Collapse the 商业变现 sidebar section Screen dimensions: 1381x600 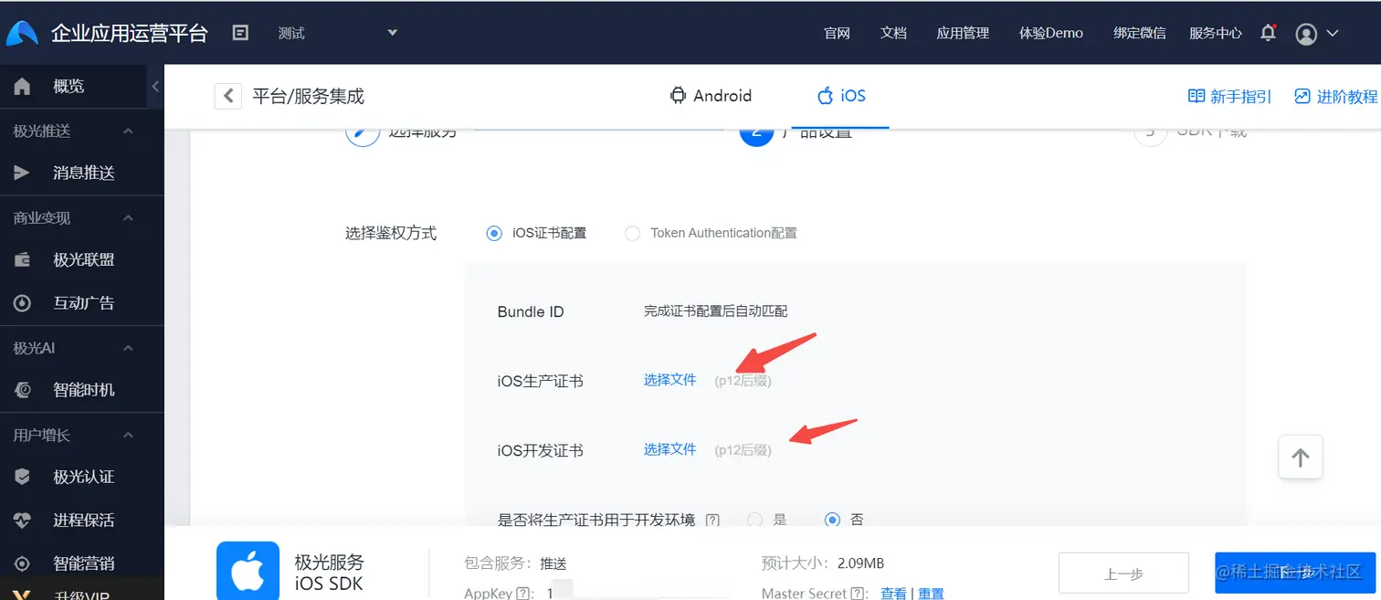[x=128, y=217]
